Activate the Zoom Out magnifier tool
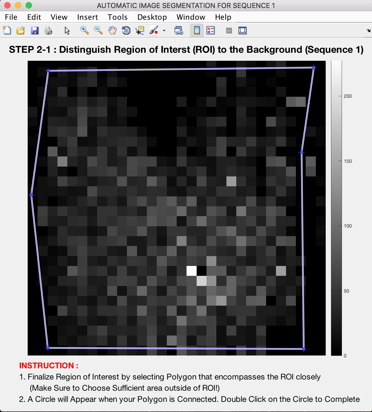The height and width of the screenshot is (412, 372). pyautogui.click(x=98, y=31)
